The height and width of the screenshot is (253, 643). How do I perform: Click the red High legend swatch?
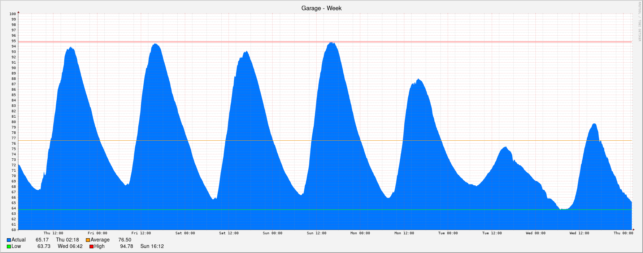(92, 247)
